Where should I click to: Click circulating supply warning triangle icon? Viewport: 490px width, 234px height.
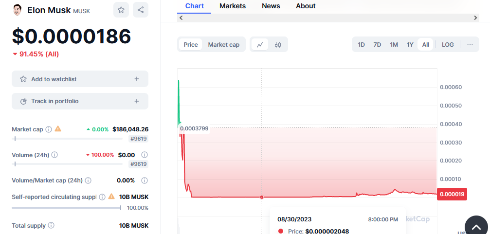pos(111,197)
